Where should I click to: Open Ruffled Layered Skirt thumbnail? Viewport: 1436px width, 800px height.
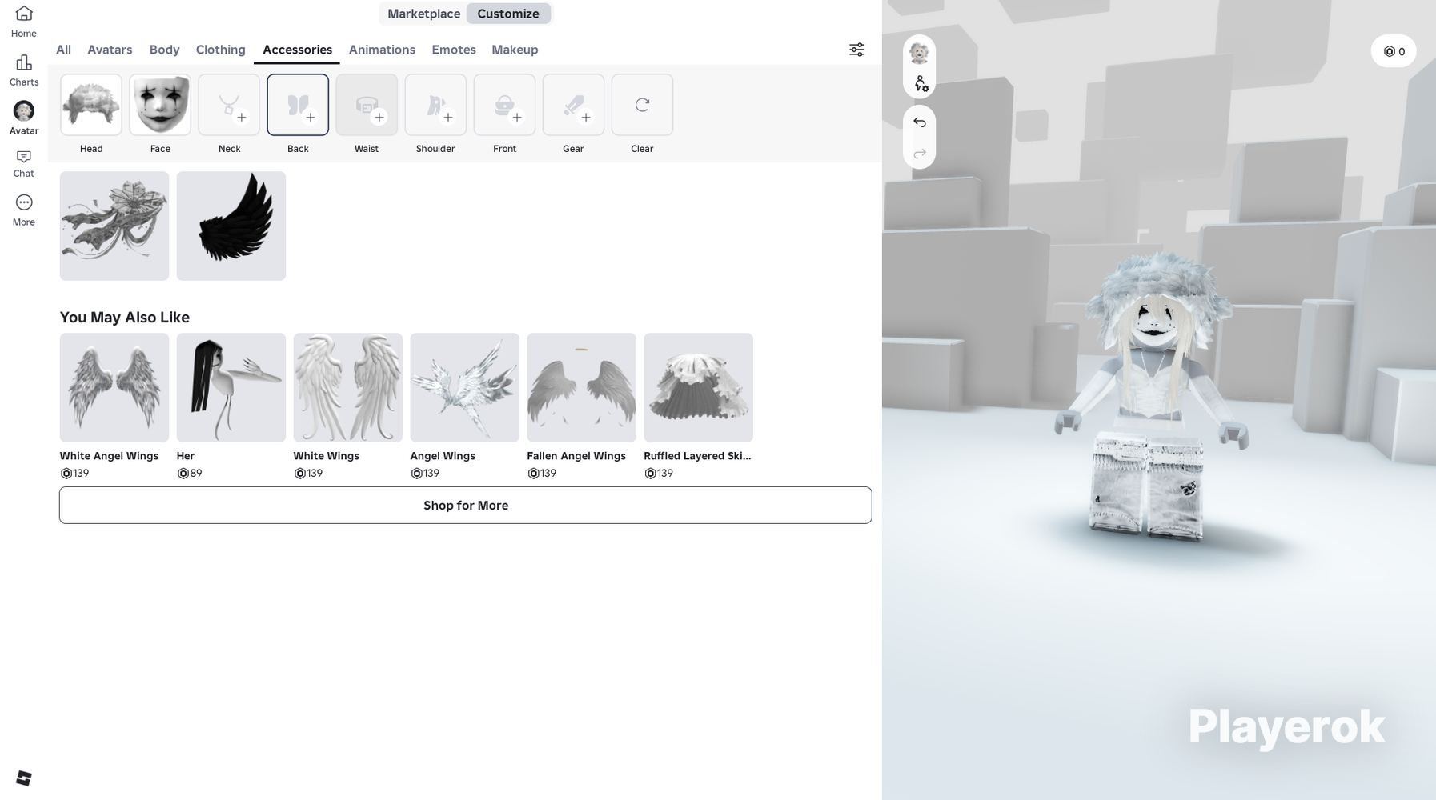pyautogui.click(x=699, y=387)
